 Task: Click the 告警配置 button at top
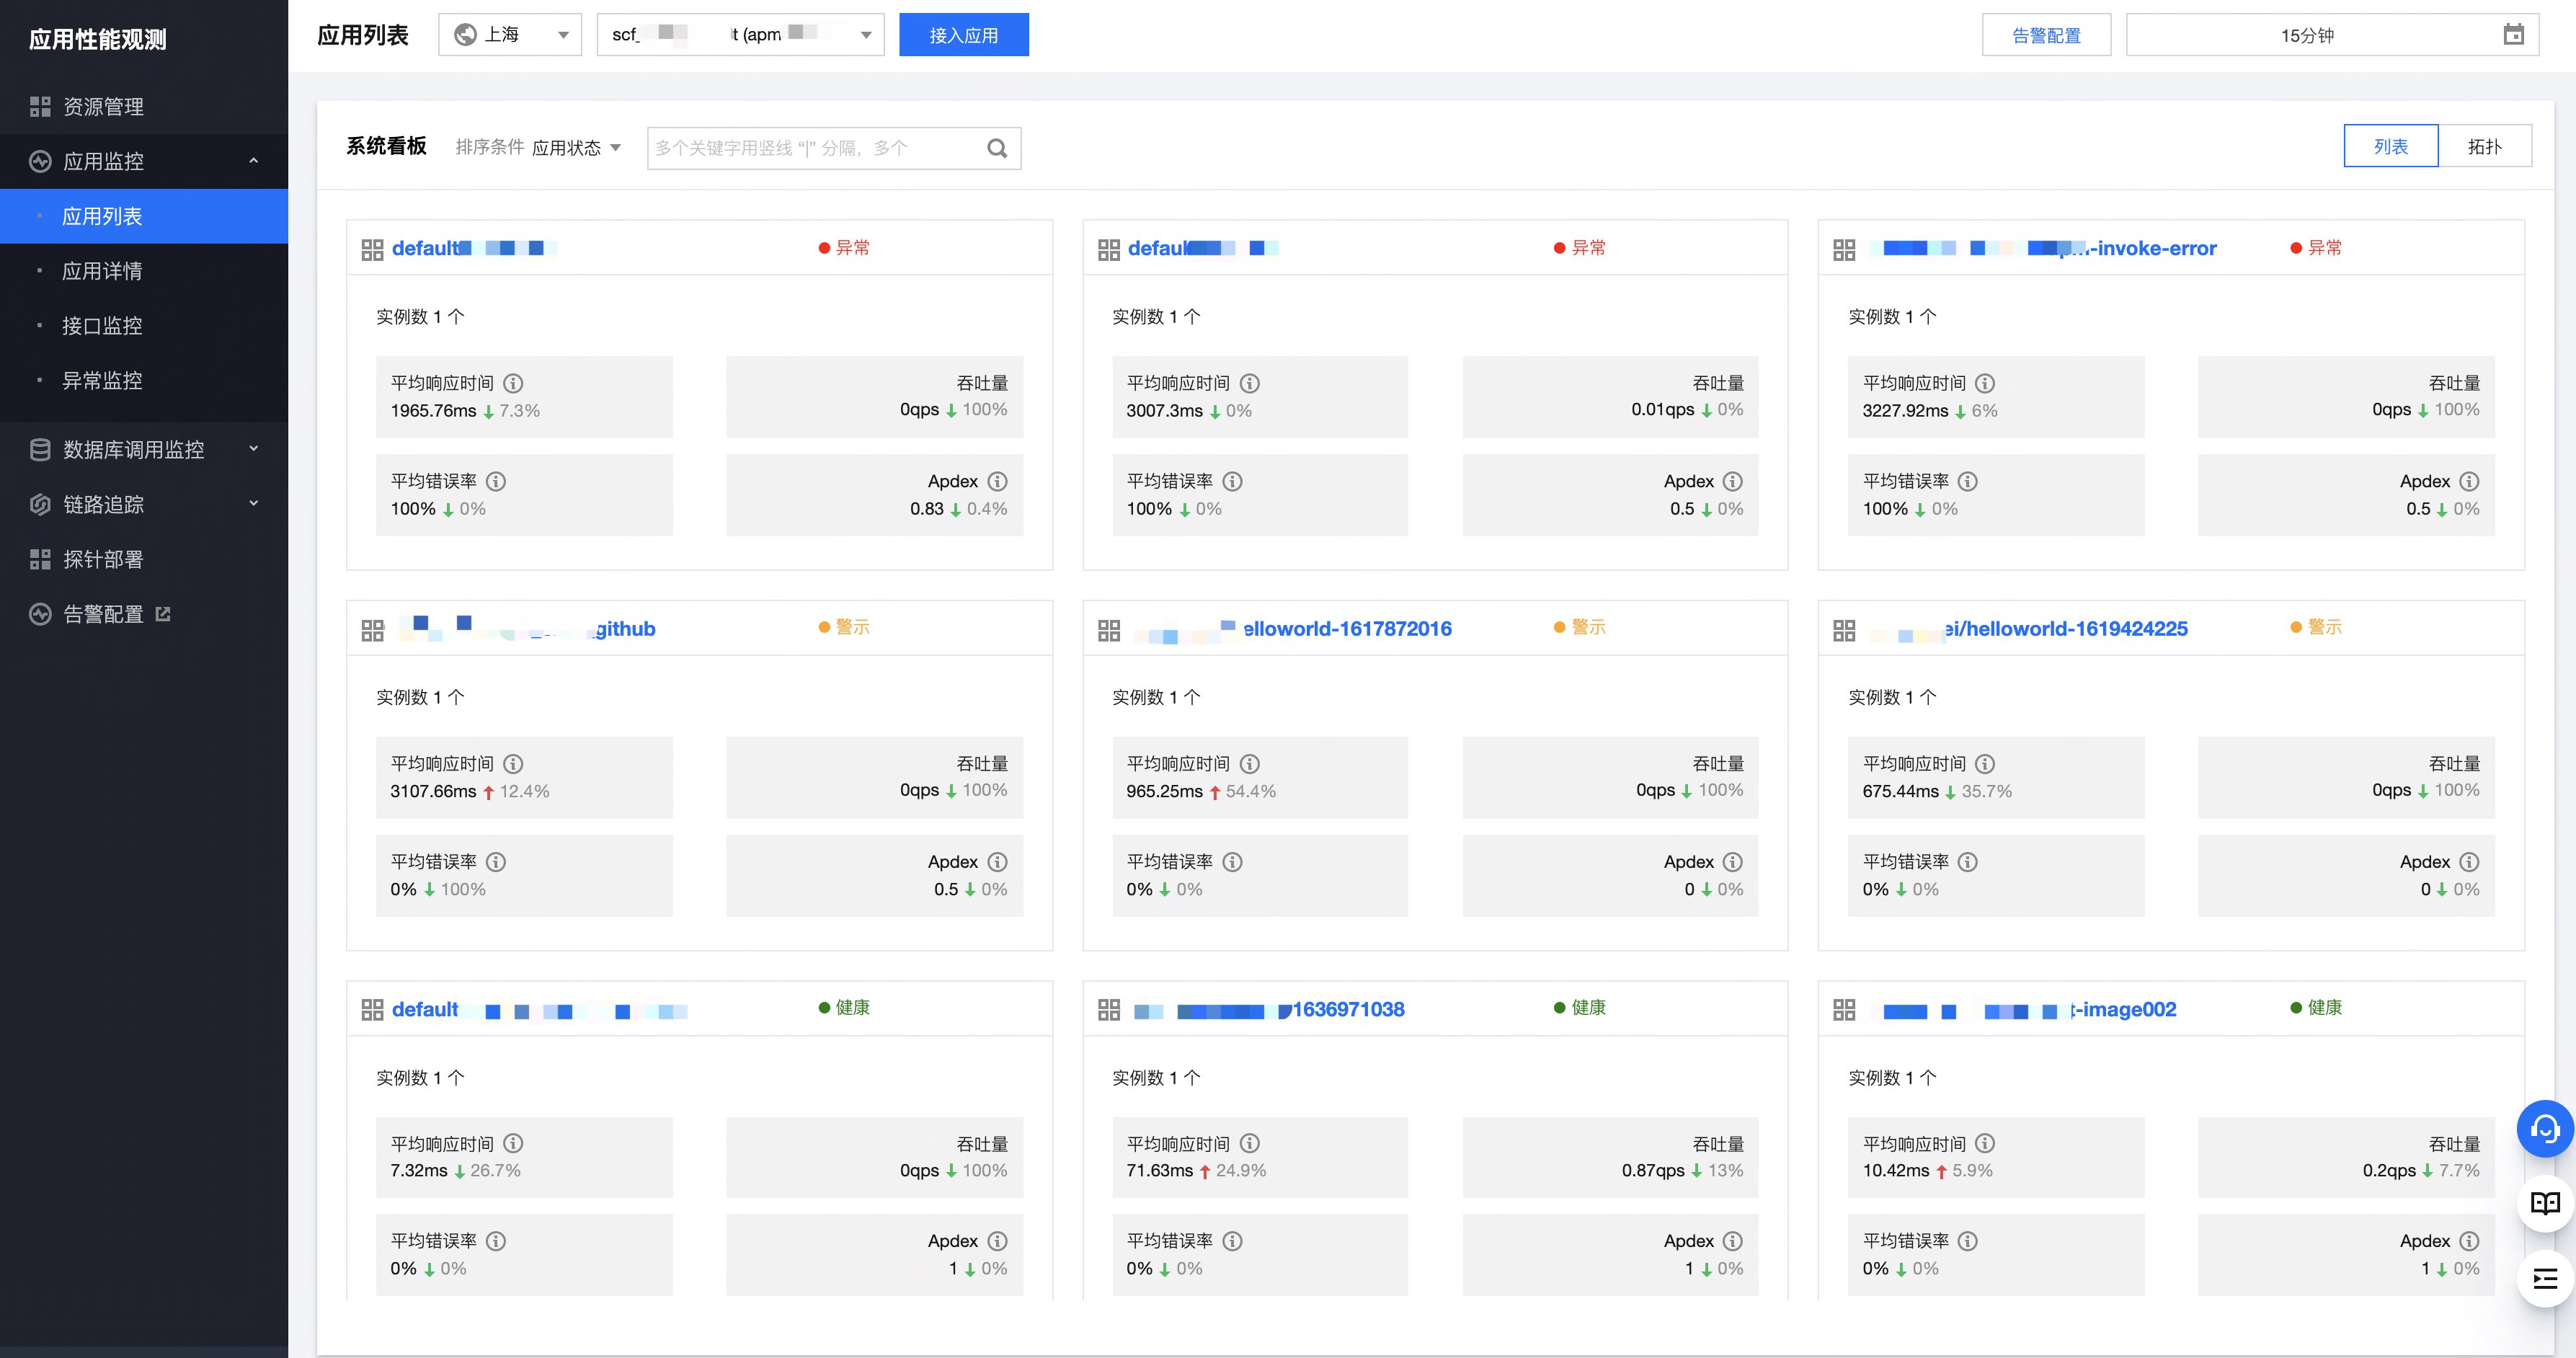(2046, 35)
